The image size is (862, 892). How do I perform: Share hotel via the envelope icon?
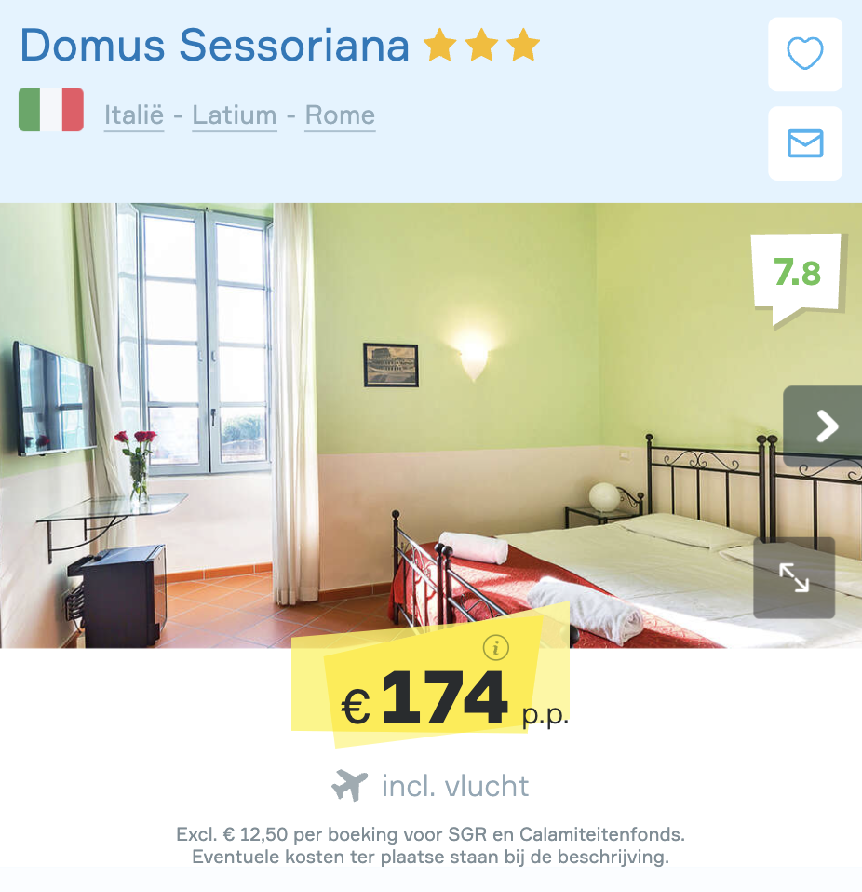click(804, 143)
